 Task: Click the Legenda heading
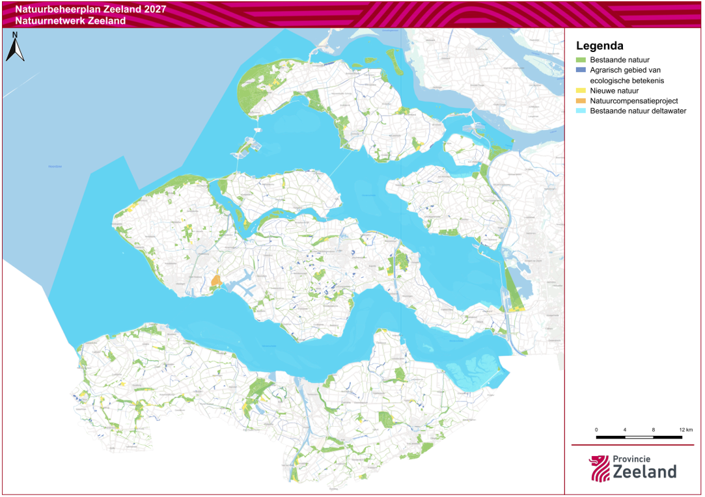[x=600, y=46]
